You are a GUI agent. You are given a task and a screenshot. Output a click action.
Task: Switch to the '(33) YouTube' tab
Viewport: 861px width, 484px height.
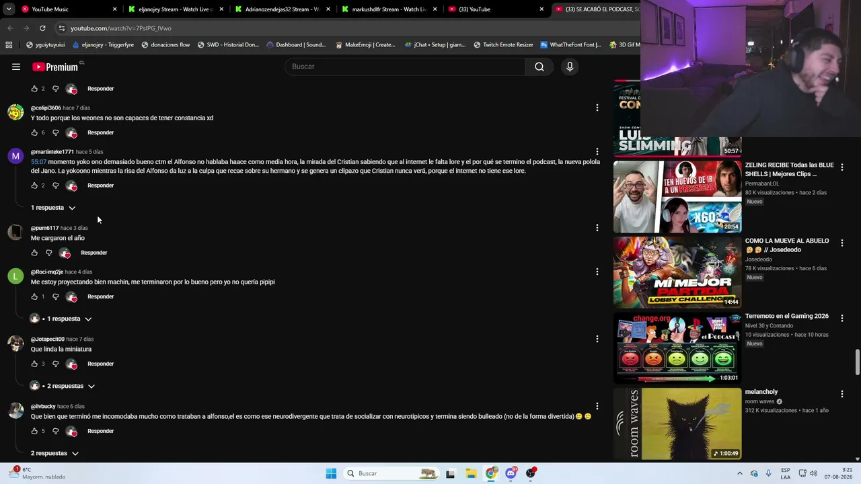[x=496, y=9]
